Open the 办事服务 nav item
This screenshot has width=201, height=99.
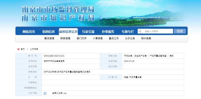point(108,32)
